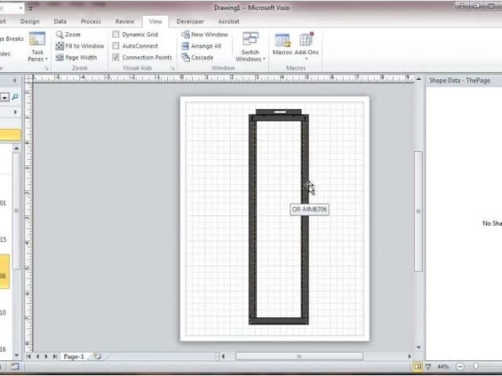Toggle the AutoConnect checkbox
Image resolution: width=502 pixels, height=376 pixels.
[x=116, y=46]
